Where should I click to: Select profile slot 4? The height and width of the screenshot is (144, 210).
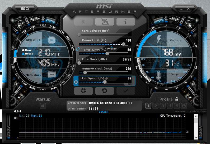tap(170, 106)
